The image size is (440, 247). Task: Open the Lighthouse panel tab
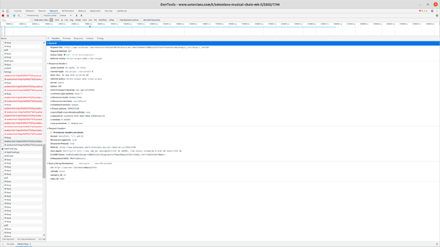[x=122, y=11]
